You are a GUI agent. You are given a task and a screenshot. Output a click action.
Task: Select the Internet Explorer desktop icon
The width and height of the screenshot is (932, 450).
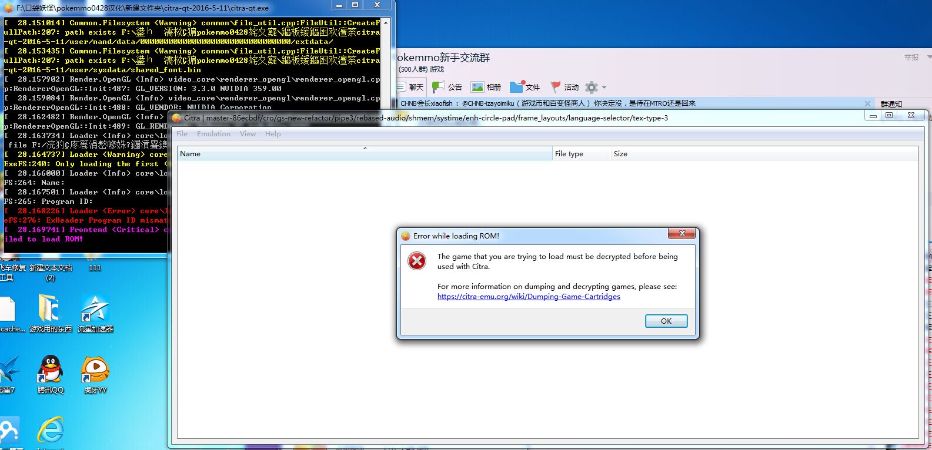51,433
